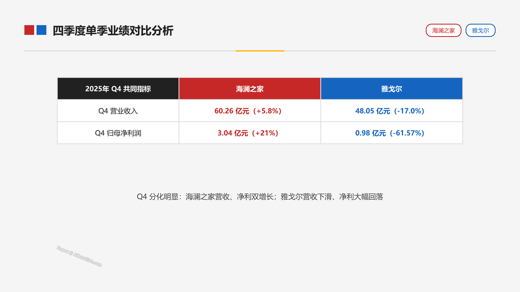
Task: Select the cell 48.05 亿元（-17.0%）
Action: (x=392, y=111)
